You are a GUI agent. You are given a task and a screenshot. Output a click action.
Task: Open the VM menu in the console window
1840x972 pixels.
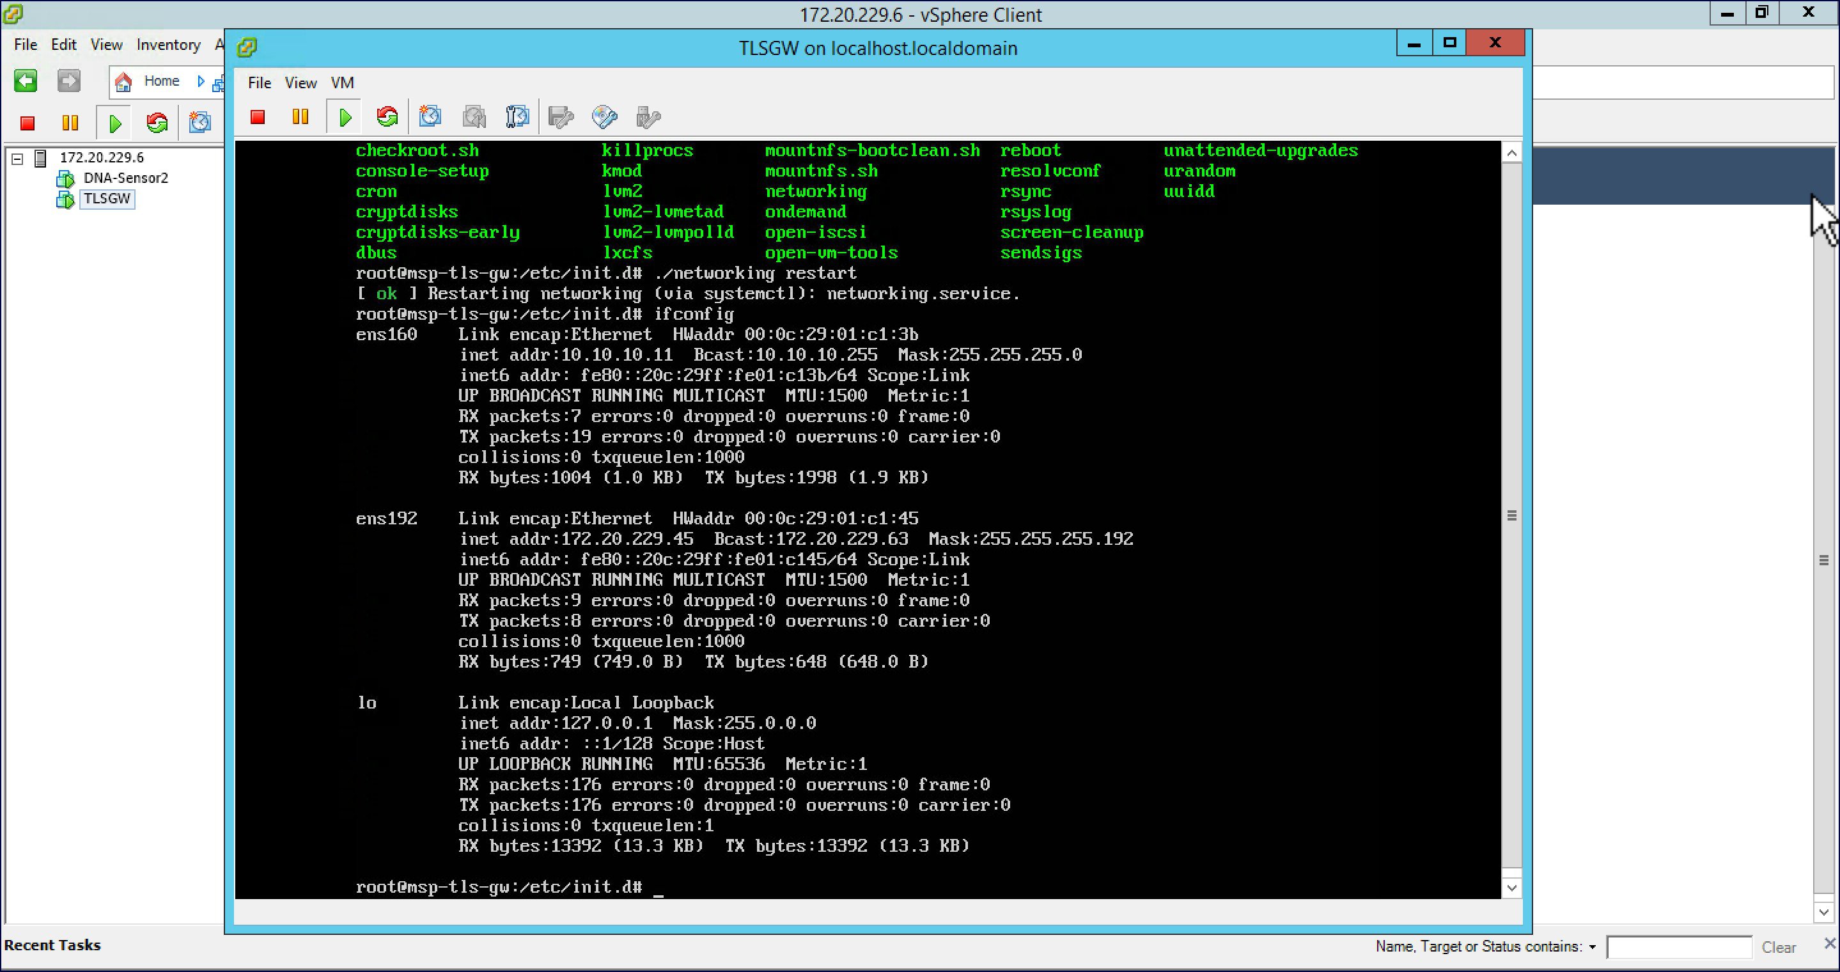(x=342, y=83)
